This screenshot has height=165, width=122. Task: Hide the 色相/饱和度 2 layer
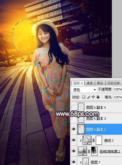point(74,151)
